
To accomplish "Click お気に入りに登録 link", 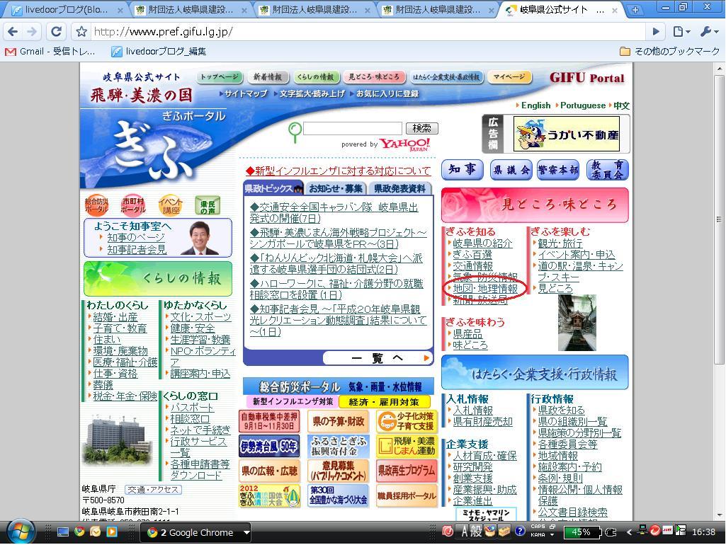I will (387, 93).
